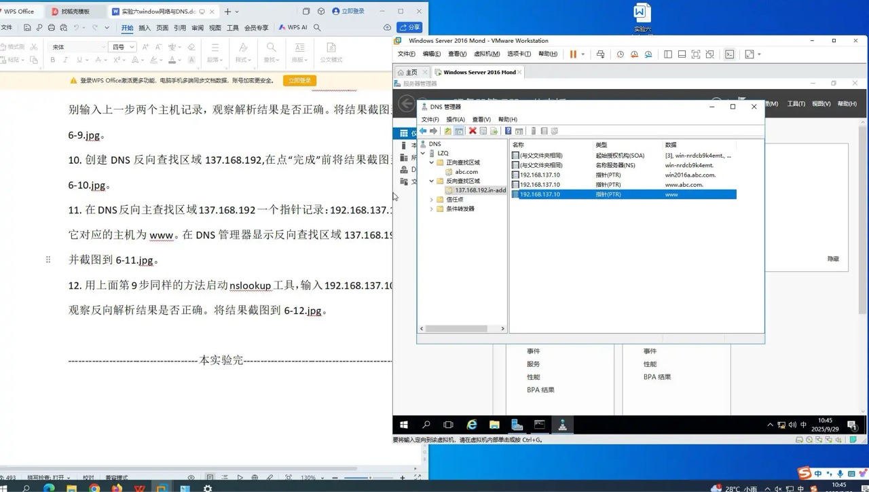Click the search icon in VM taskbar
Viewport: 869px width, 492px height.
coord(426,425)
